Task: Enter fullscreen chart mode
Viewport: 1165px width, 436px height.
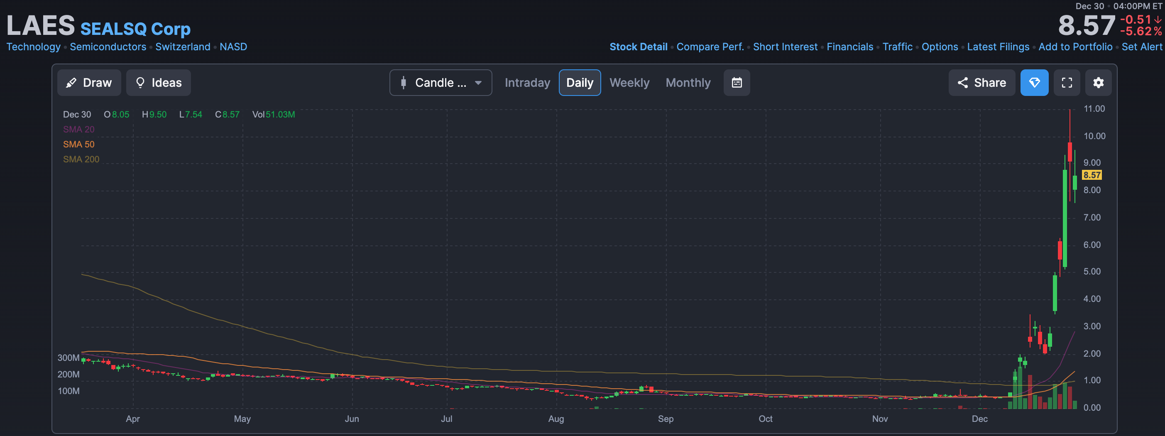Action: click(1067, 83)
